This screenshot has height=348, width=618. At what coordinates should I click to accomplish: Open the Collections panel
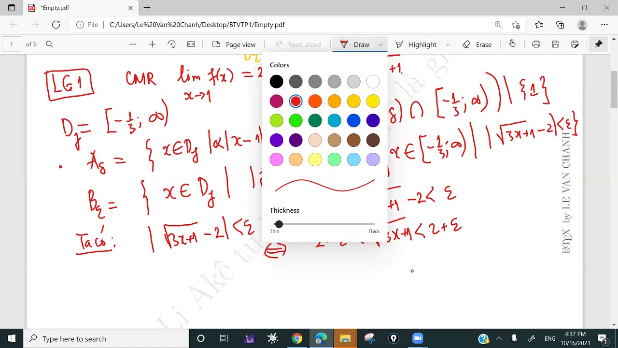pos(560,25)
